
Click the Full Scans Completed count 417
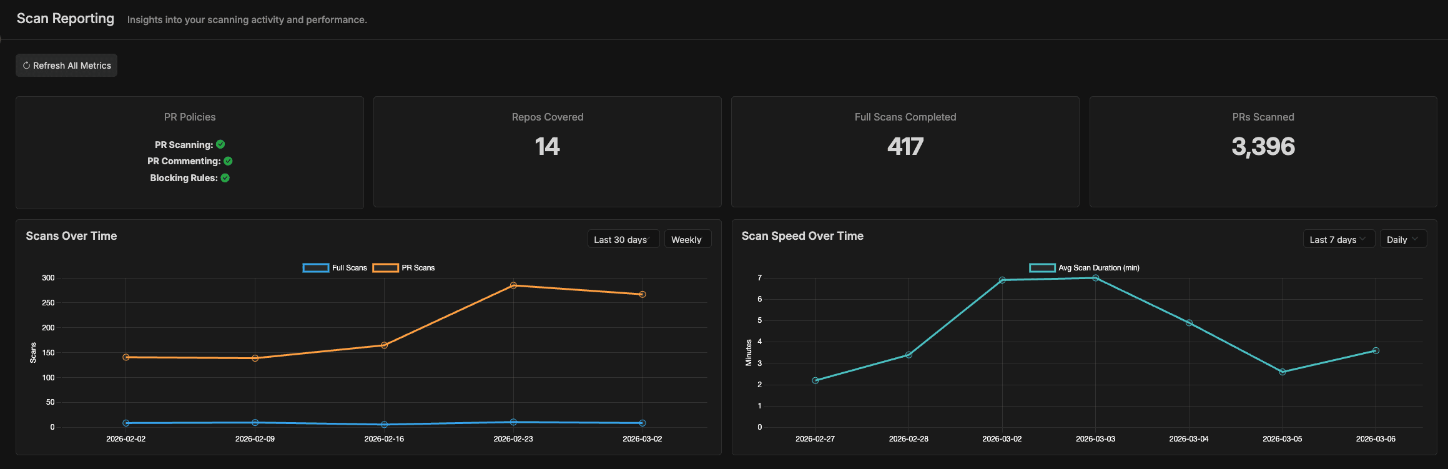(x=905, y=147)
